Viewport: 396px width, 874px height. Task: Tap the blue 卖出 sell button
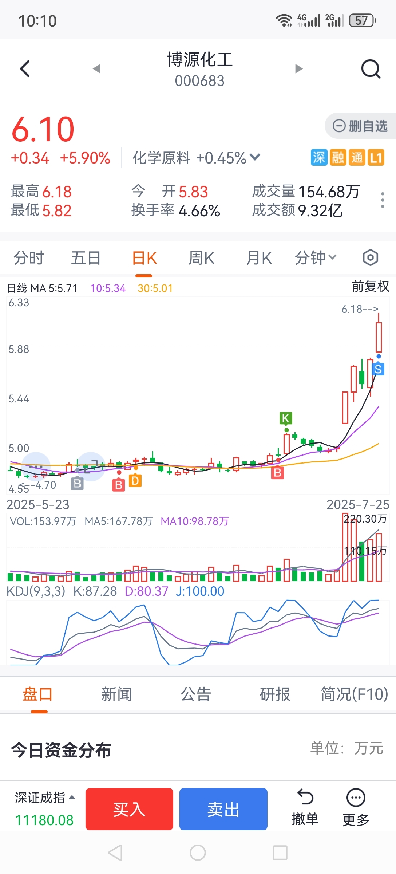pos(223,809)
